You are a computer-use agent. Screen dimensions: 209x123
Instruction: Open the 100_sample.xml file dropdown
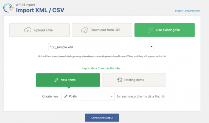coord(101,47)
